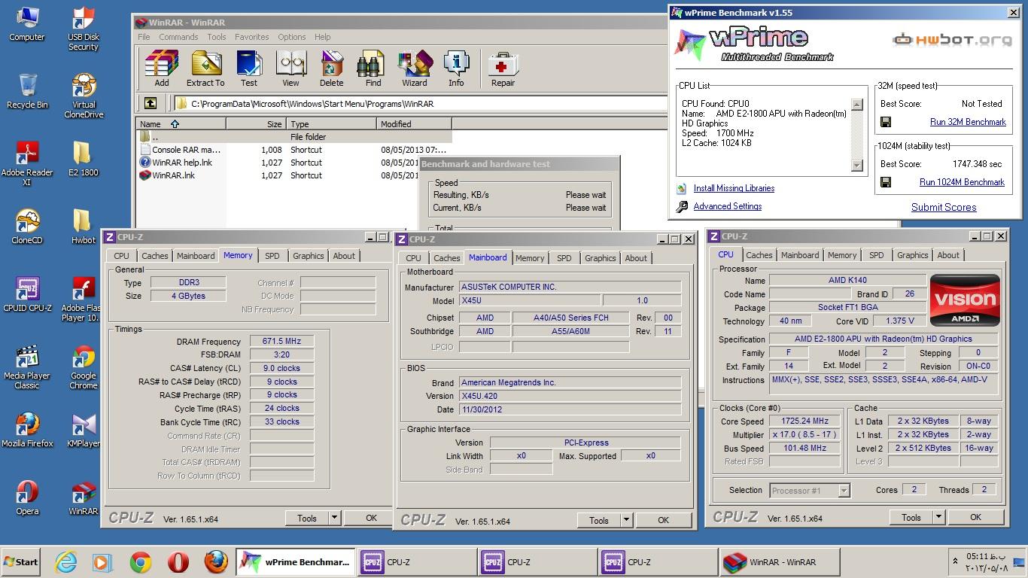The width and height of the screenshot is (1028, 578).
Task: Click the save icon beside 32M Best Score
Action: pos(886,122)
